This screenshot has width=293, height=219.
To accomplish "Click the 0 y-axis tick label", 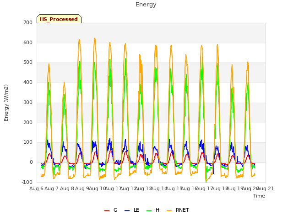I will 31,162.
